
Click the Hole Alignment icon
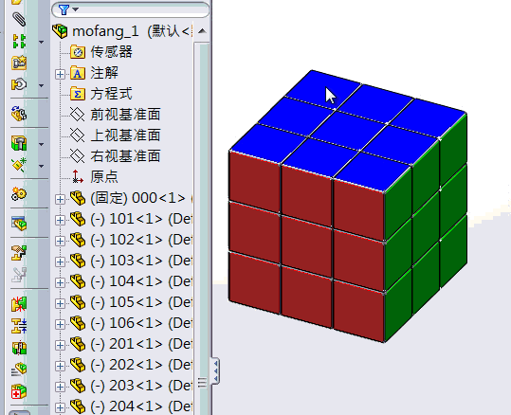point(19,348)
